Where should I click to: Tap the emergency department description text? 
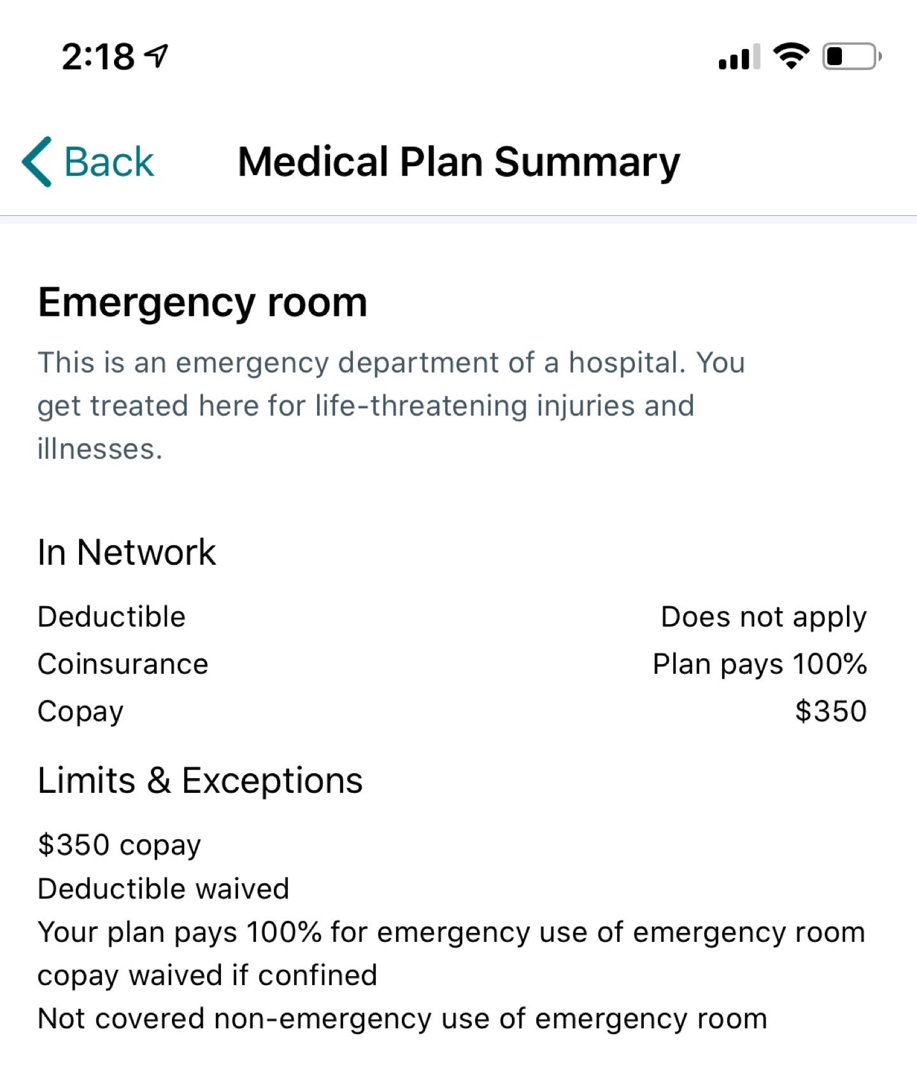(391, 406)
